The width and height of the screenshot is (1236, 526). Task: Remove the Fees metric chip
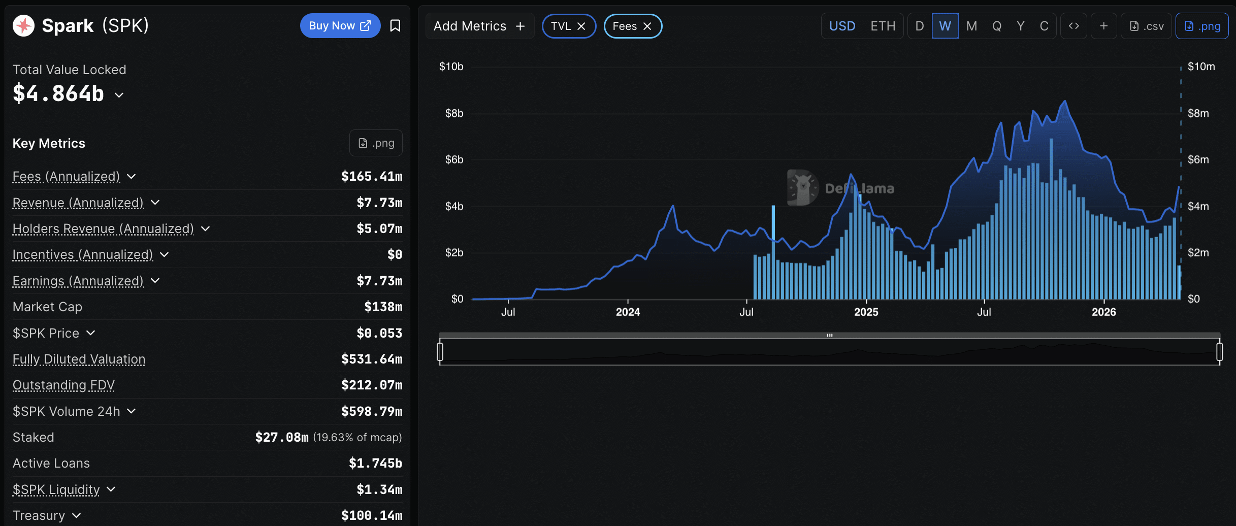(647, 26)
